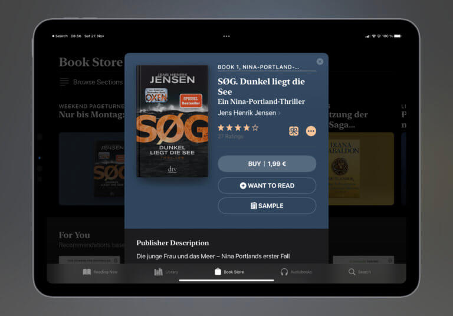Open author Jens Henrik Jensen page

click(x=249, y=113)
